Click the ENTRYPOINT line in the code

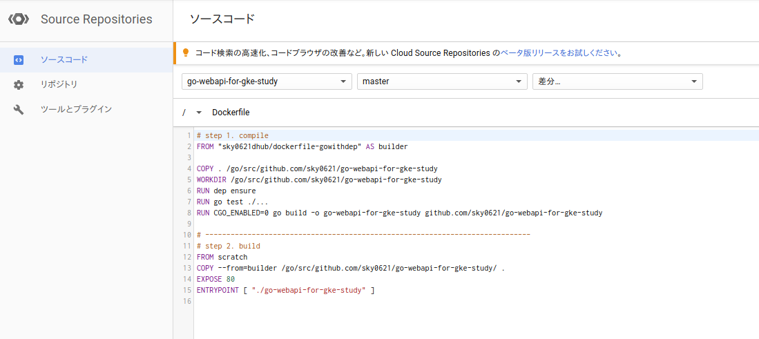click(x=286, y=291)
